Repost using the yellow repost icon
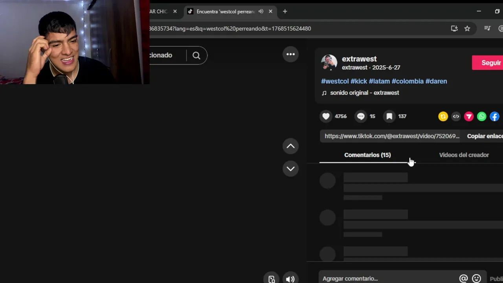Screen dimensions: 503x283 click(443, 116)
